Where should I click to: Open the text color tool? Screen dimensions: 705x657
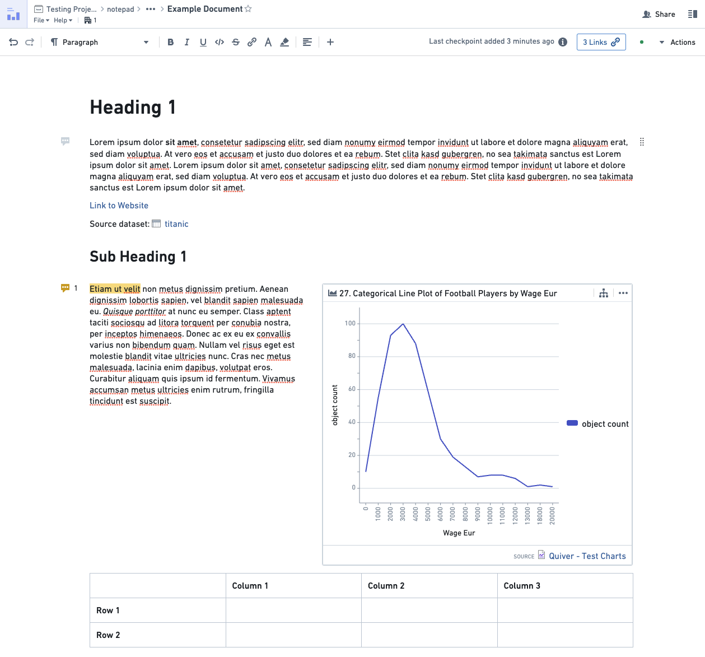pos(268,42)
